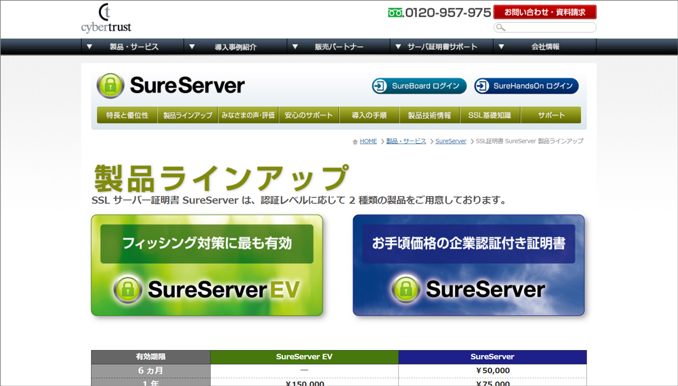This screenshot has height=386, width=678.
Task: Open 販売パートナー in top navigation
Action: [x=338, y=47]
